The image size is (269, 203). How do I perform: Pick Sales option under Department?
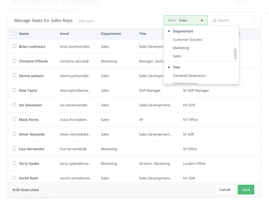click(177, 56)
